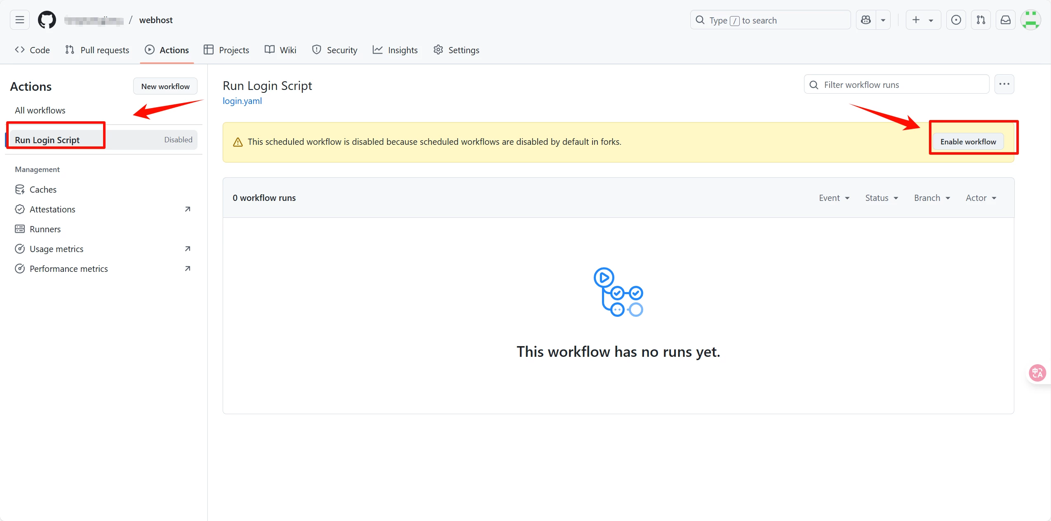1051x521 pixels.
Task: Open the issues icon in header
Action: coord(956,20)
